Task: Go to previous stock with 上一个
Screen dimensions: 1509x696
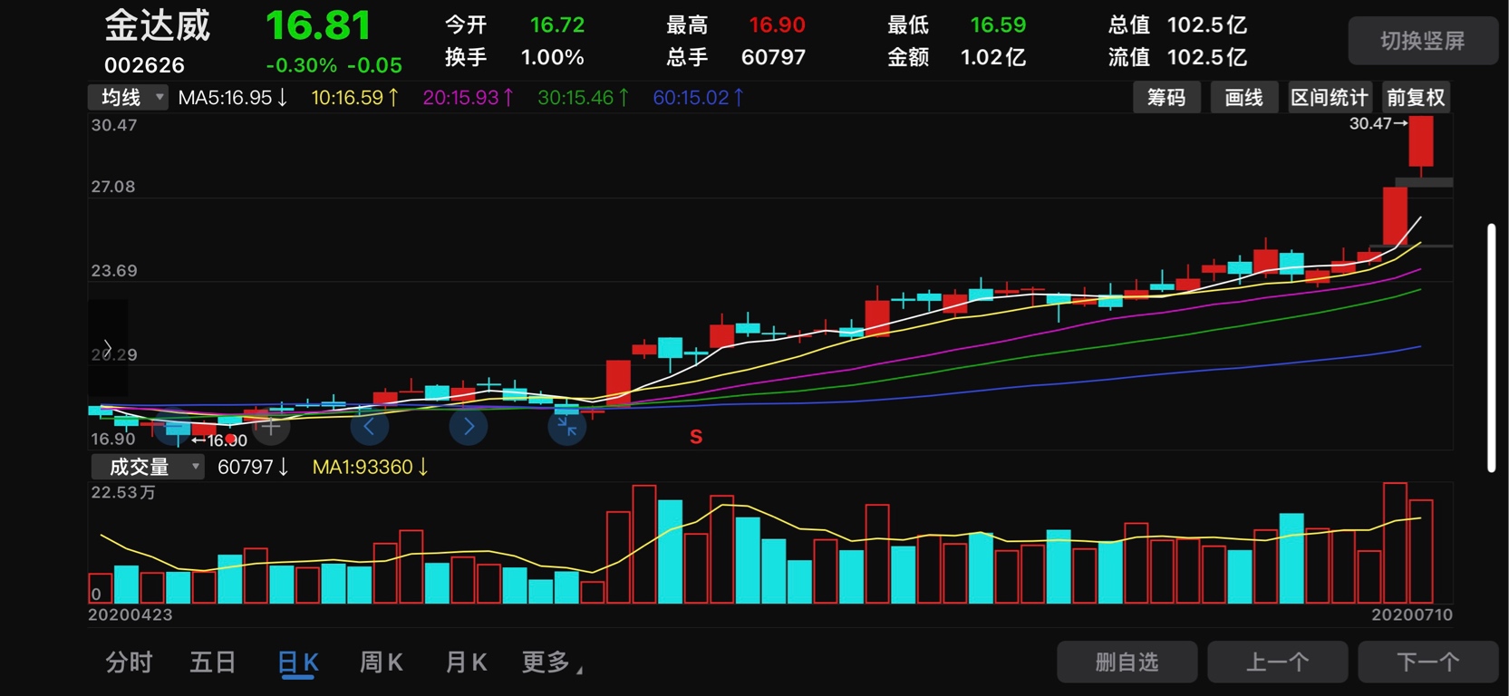Action: [x=1278, y=662]
